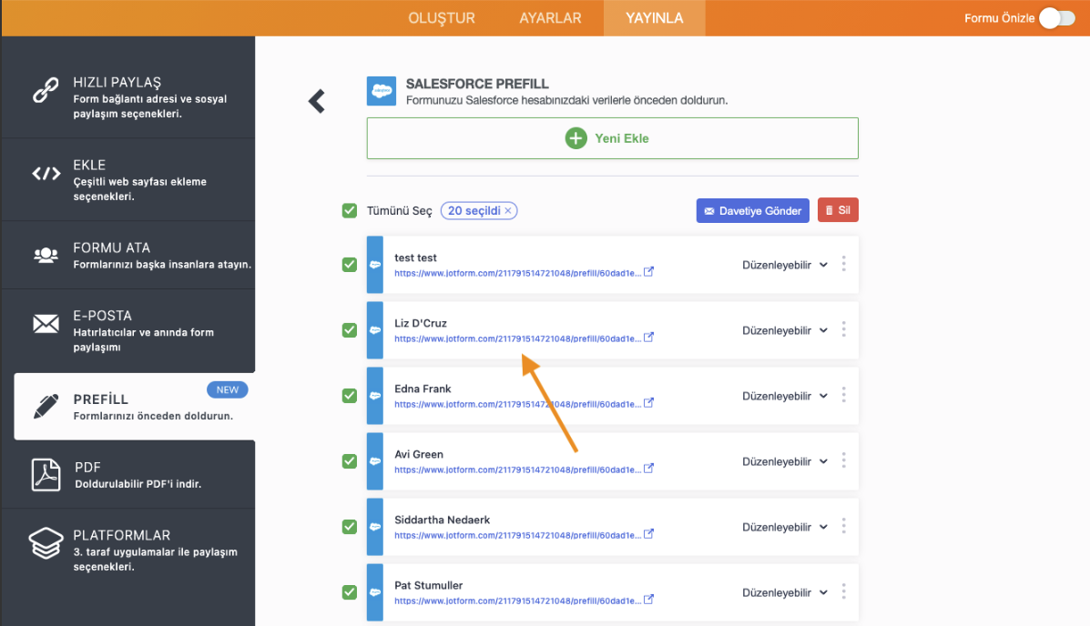Click the 20 seçildi selection badge

click(479, 210)
